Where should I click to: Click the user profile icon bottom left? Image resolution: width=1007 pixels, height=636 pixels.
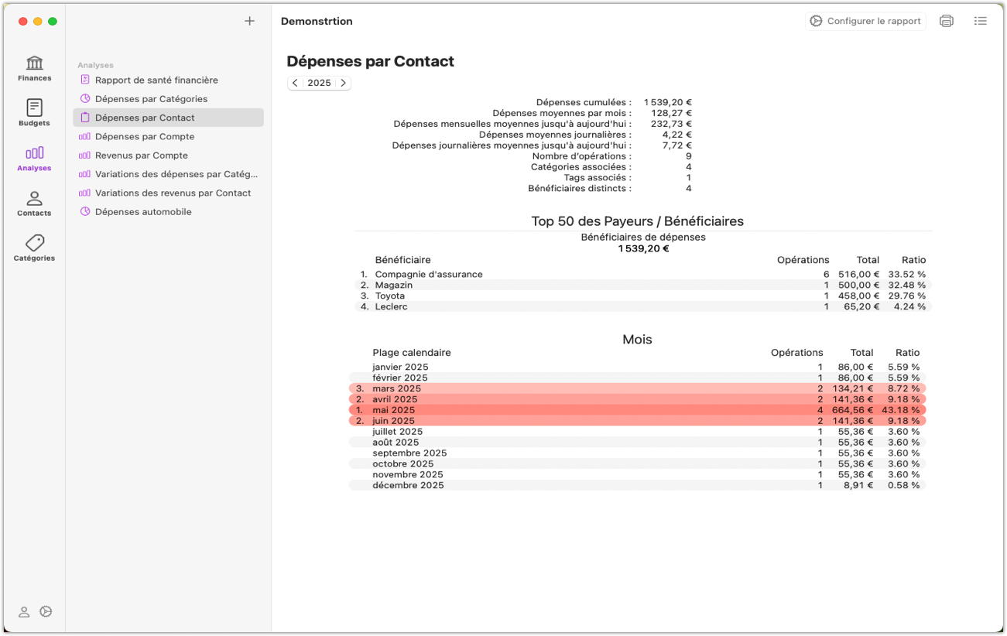(24, 612)
